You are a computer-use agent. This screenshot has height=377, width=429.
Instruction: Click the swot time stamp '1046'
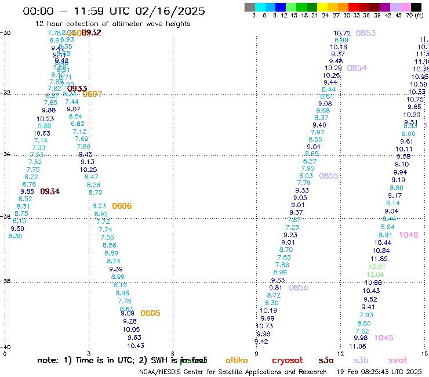(x=409, y=235)
